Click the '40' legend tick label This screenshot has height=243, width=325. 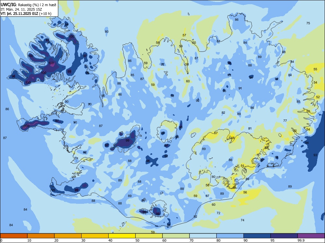click(110, 240)
